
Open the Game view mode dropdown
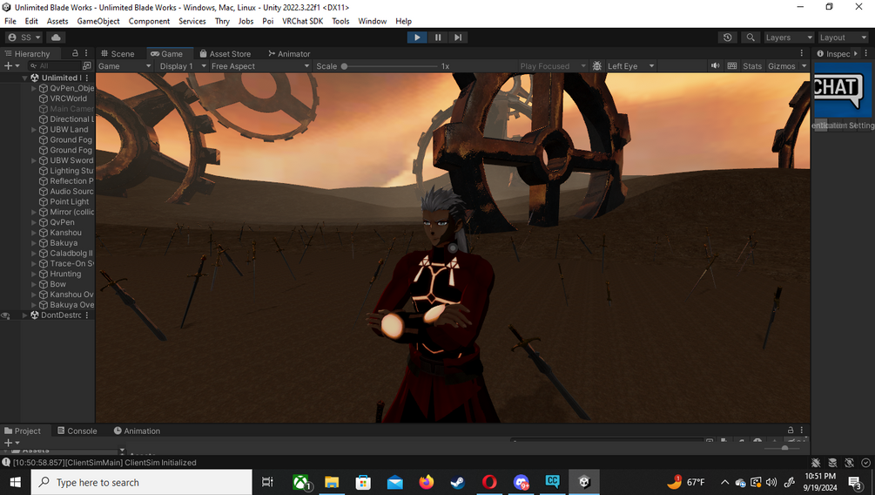(x=125, y=66)
